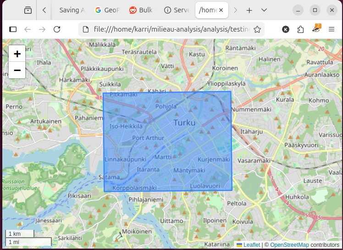Screen dimensions: 343x250
Task: Expand the list all tabs dropdown
Action: pos(264,10)
